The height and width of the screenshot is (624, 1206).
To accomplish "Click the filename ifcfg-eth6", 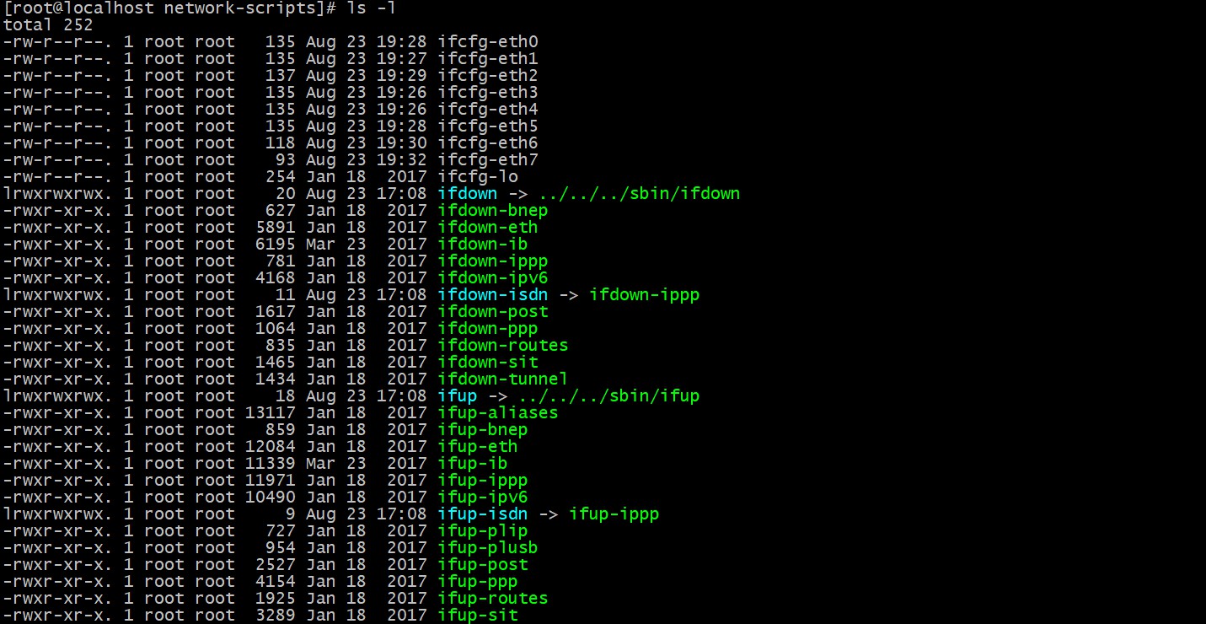I will [488, 143].
